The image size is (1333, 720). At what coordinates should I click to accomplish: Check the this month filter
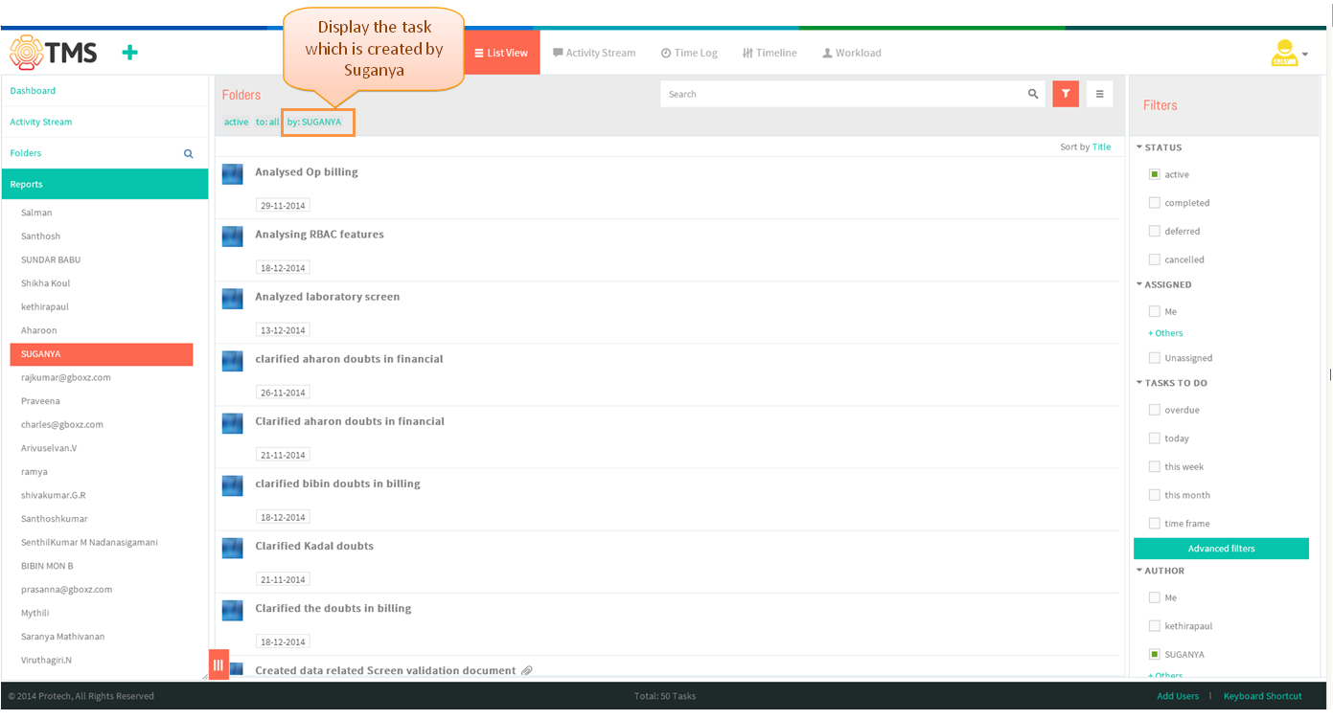(1155, 495)
